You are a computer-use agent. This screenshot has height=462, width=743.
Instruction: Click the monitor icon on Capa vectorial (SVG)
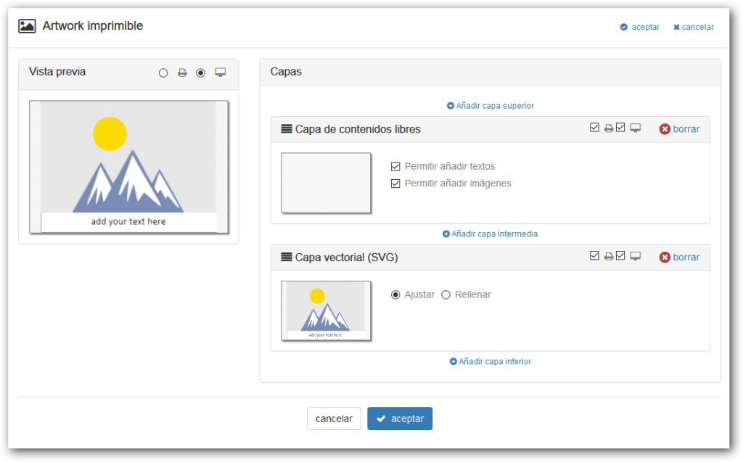point(636,256)
